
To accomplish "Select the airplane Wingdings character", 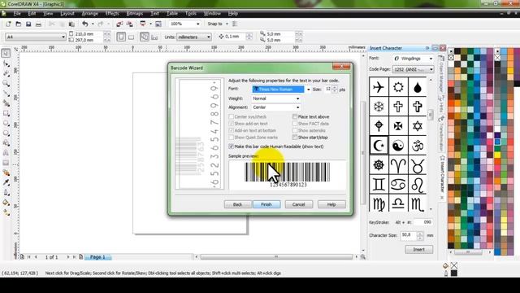I will [x=379, y=87].
